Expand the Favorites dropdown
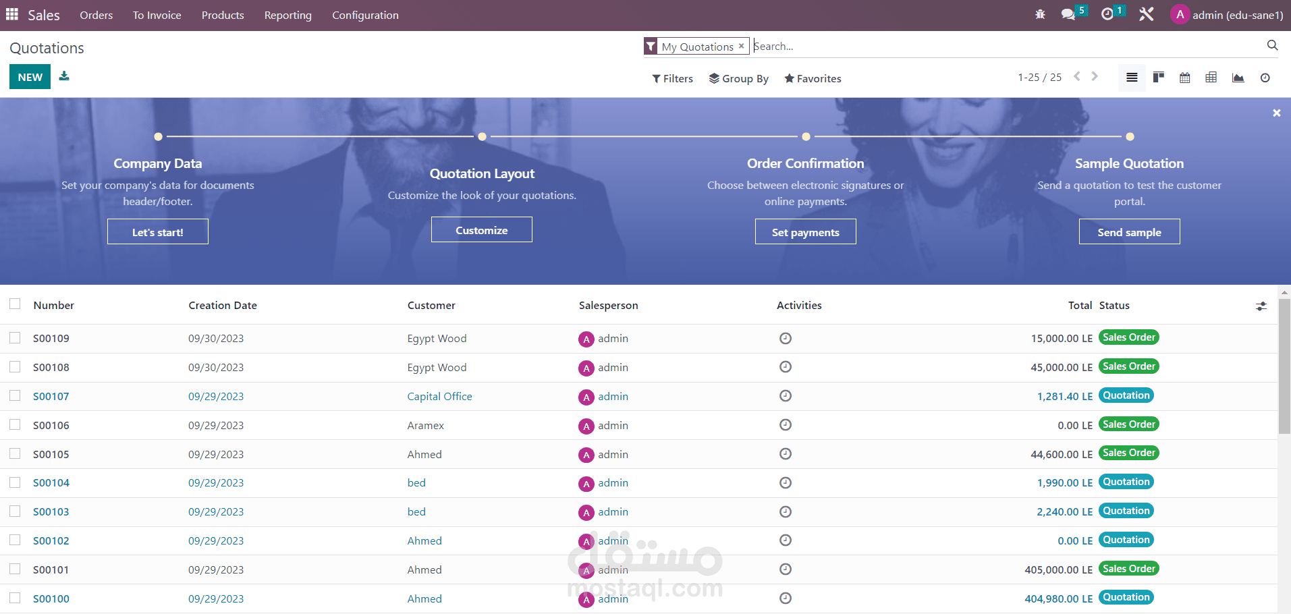This screenshot has width=1291, height=614. [x=813, y=78]
